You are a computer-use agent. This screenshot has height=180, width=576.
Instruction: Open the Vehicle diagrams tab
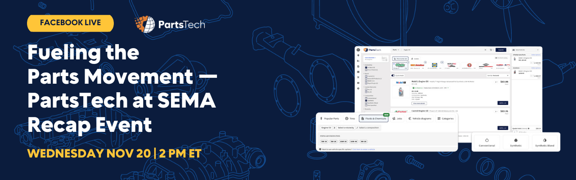419,118
